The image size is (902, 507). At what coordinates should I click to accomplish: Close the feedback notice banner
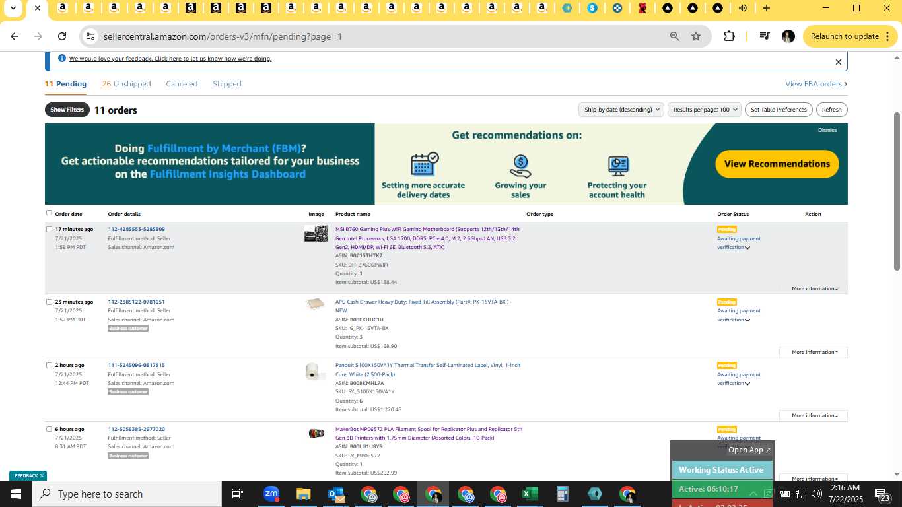click(839, 62)
